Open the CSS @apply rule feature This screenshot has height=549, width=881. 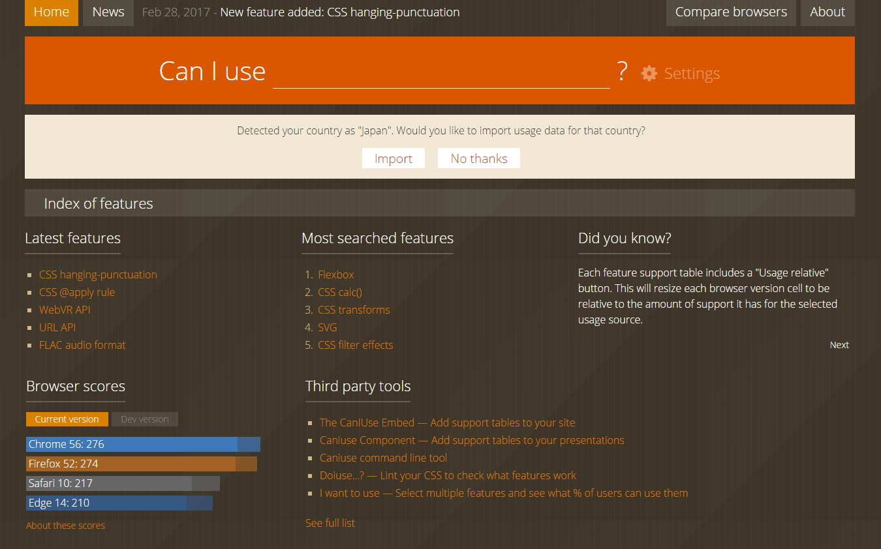77,292
